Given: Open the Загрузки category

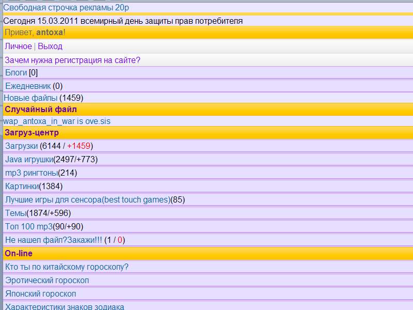Looking at the screenshot, I should (21, 146).
